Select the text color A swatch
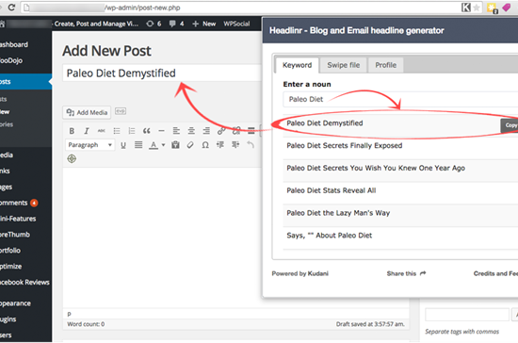 click(x=154, y=145)
